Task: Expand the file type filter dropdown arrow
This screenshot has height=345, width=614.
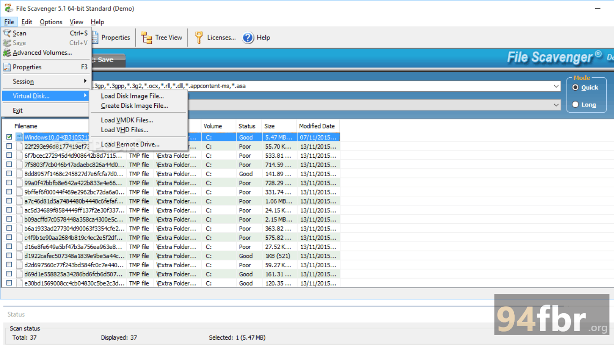Action: (557, 86)
